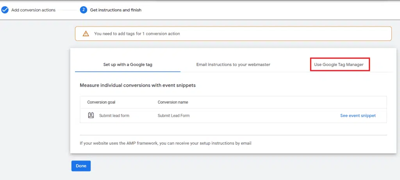Screen dimensions: 400x180
Task: Click the step 2 number circle
Action: pos(83,10)
